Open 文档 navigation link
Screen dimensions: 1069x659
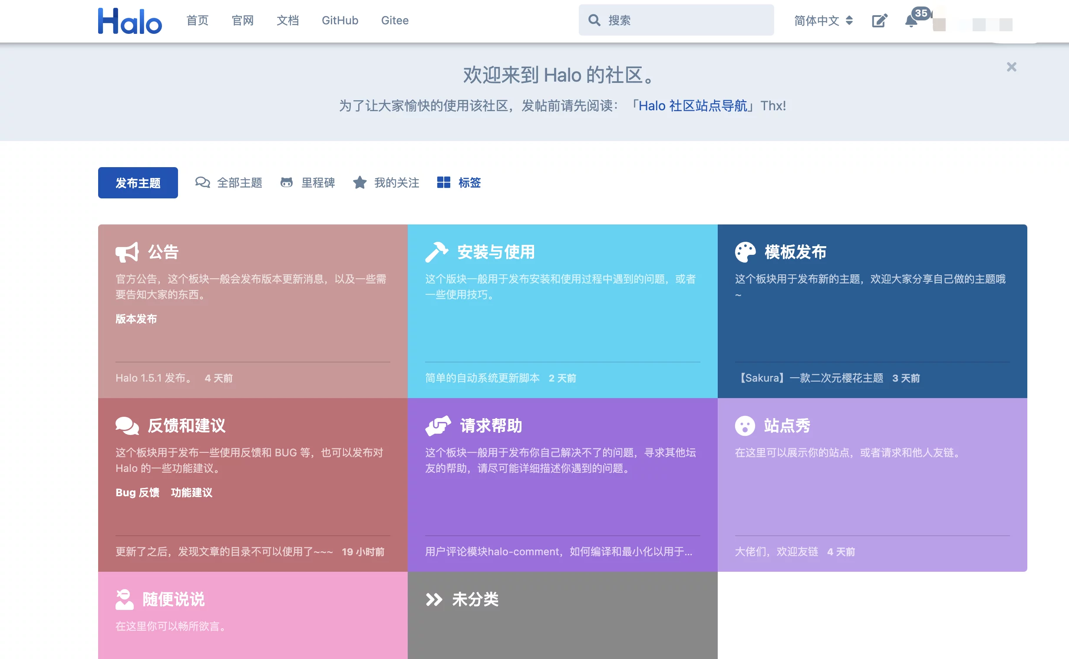coord(287,20)
